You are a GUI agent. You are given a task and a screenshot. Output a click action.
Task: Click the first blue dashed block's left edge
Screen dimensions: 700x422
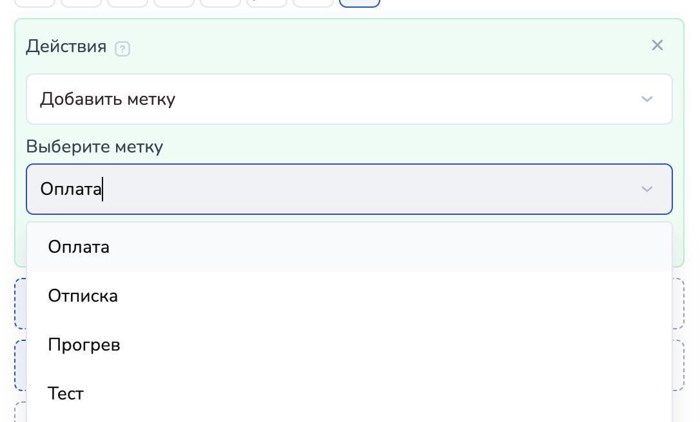(x=20, y=304)
